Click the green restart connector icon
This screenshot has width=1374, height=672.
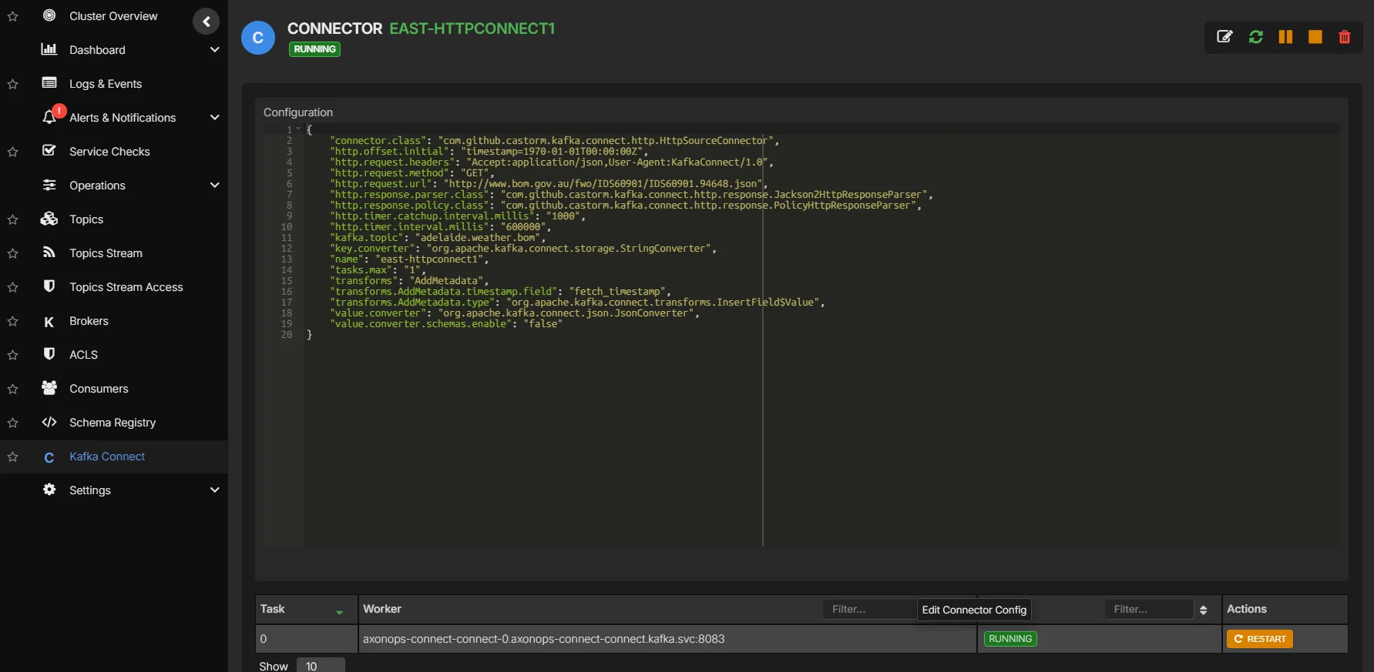pos(1255,37)
